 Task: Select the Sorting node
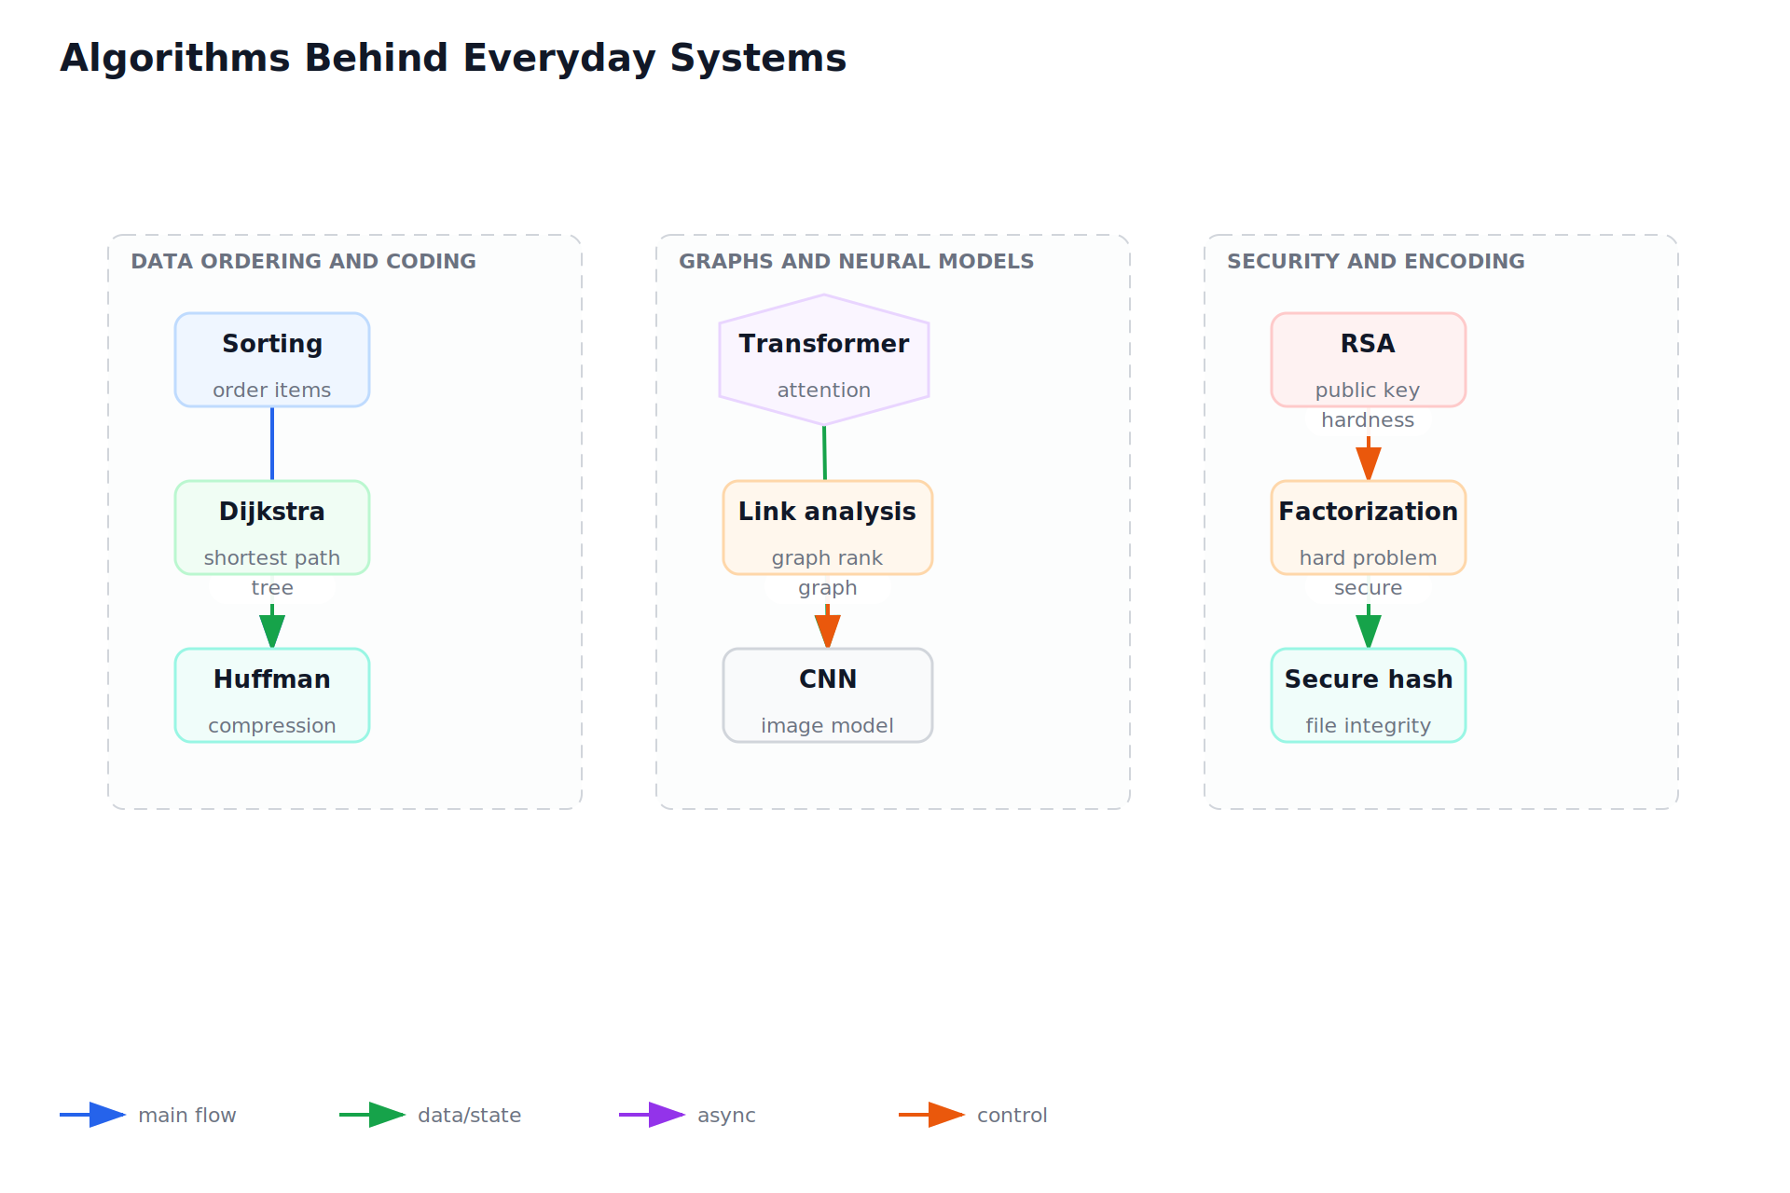click(x=272, y=360)
